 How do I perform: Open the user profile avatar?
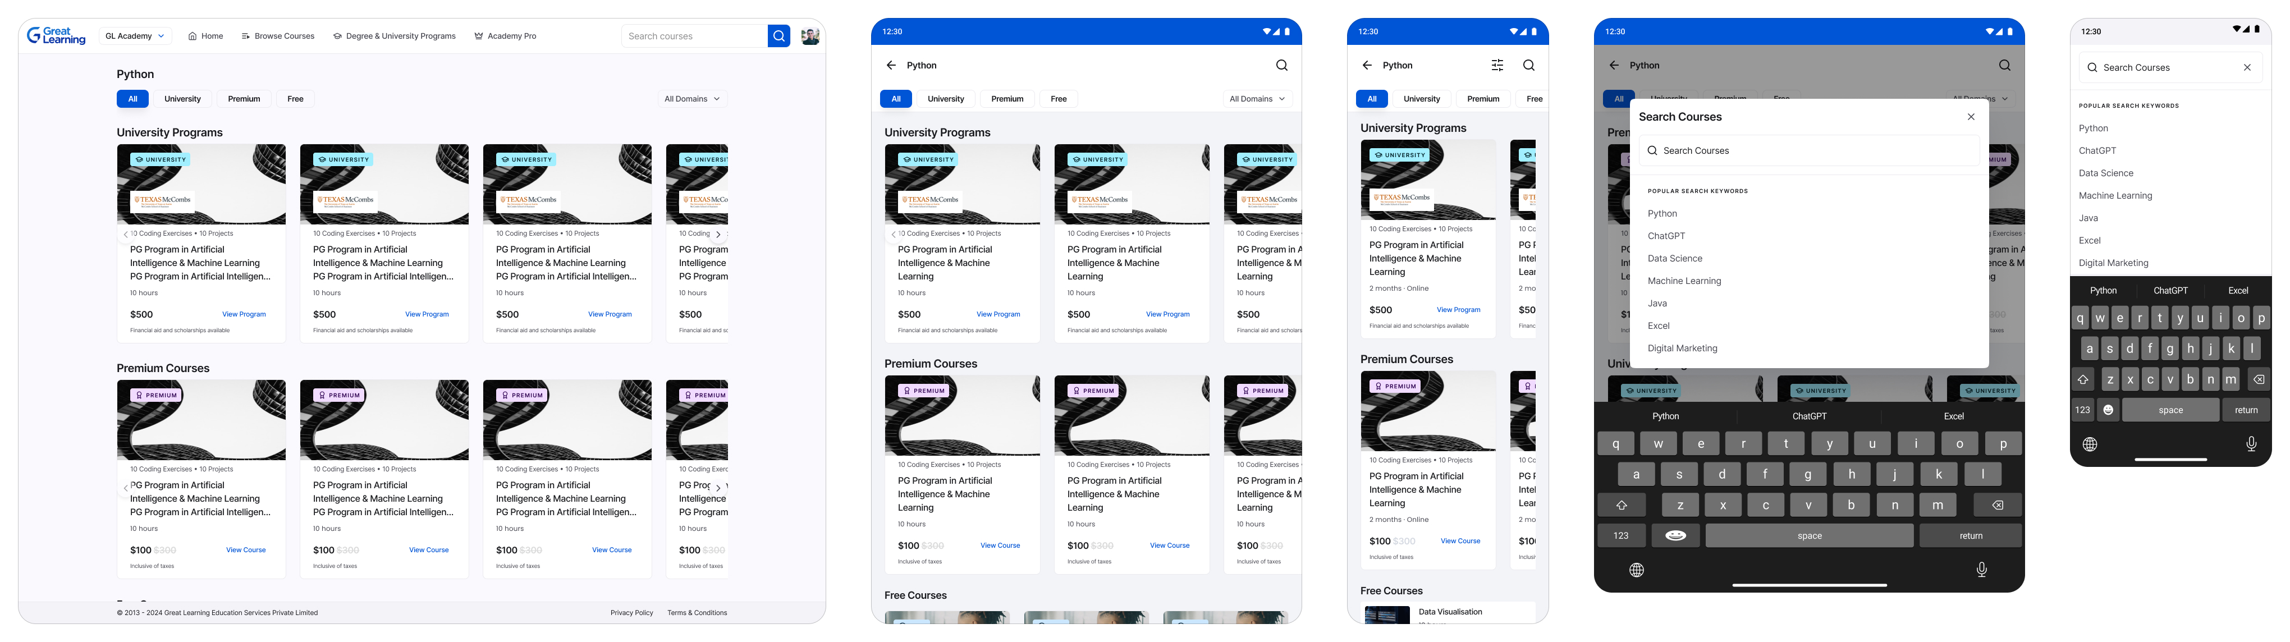point(809,36)
